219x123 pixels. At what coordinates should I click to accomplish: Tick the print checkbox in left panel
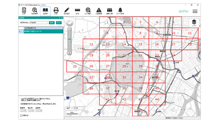(x=21, y=115)
